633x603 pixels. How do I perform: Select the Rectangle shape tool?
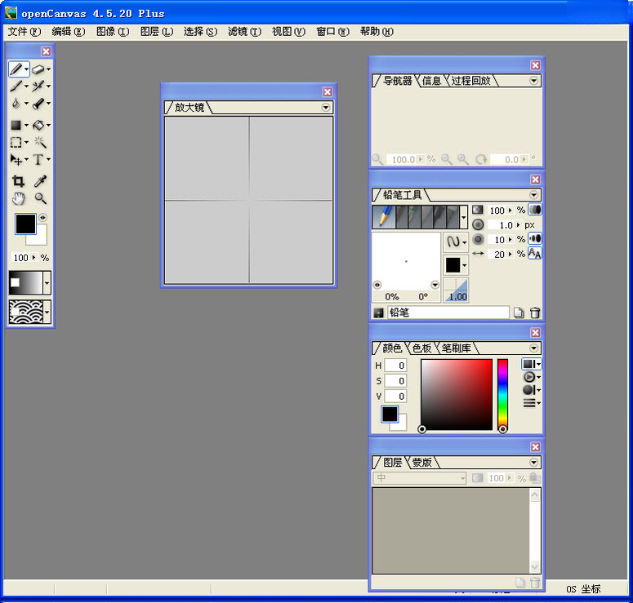(x=16, y=125)
